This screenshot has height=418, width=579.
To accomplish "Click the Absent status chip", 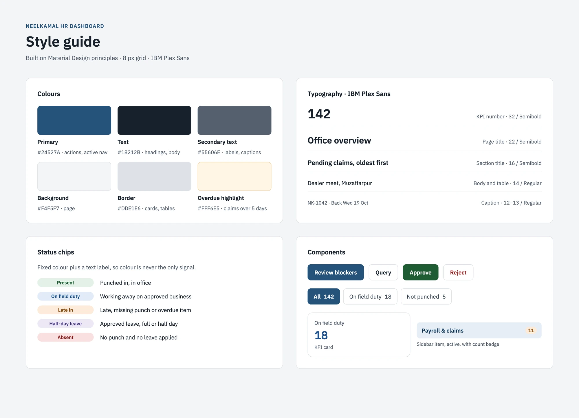I will pyautogui.click(x=65, y=337).
